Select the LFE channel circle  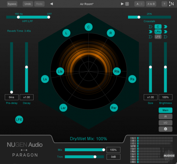pyautogui.click(x=19, y=120)
